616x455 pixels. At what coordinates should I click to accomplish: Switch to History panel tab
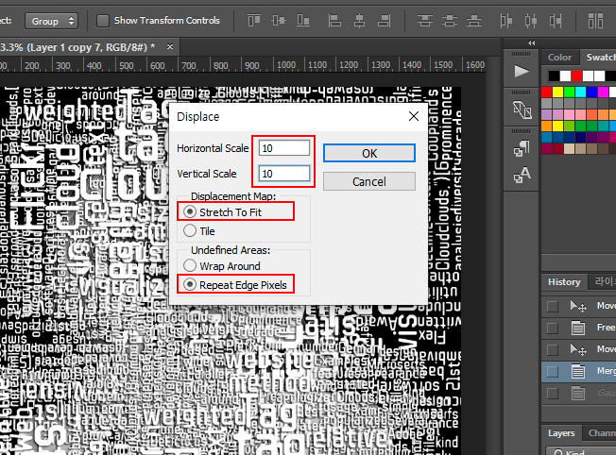[x=564, y=282]
